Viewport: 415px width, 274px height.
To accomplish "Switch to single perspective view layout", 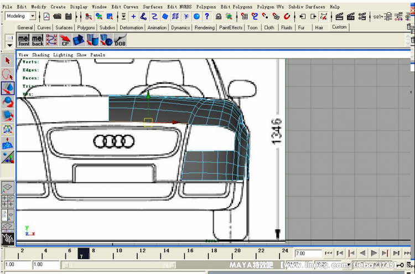I will [8, 188].
